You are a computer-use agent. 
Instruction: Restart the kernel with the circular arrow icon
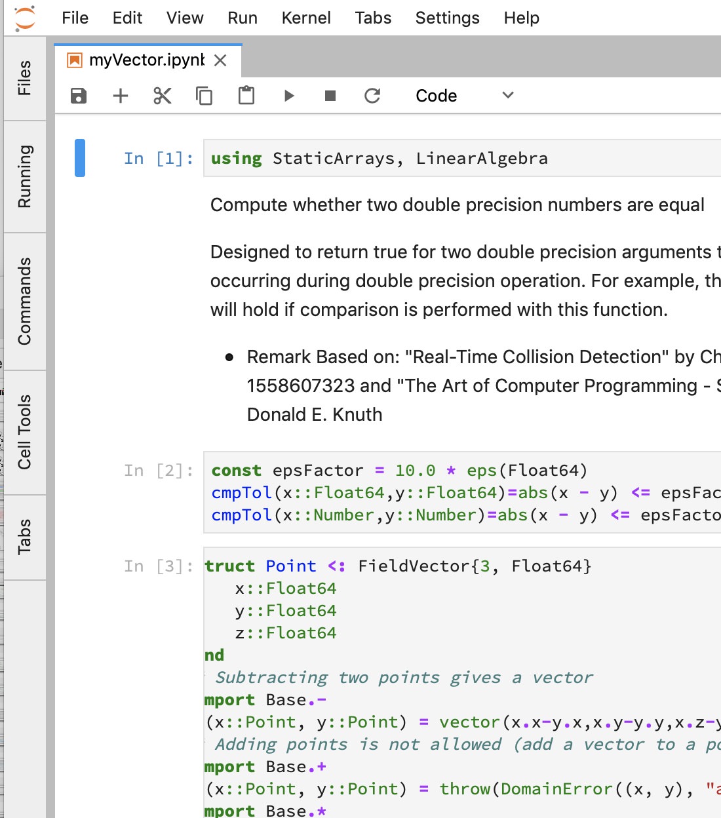tap(372, 96)
